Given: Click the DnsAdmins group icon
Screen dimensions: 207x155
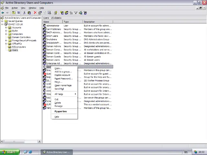Looking at the screenshot, I should (x=45, y=39).
